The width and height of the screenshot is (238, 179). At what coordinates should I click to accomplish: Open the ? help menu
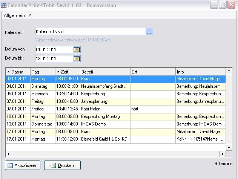coord(30,15)
